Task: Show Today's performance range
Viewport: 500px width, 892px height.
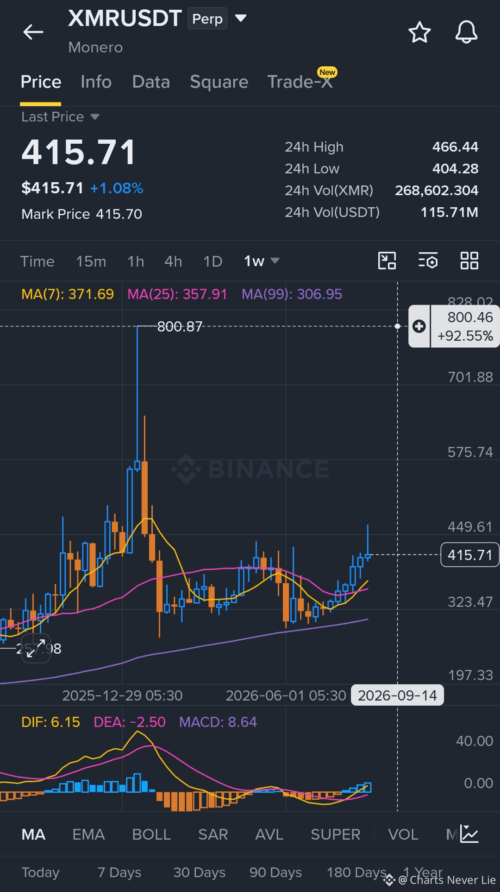Action: pos(40,873)
